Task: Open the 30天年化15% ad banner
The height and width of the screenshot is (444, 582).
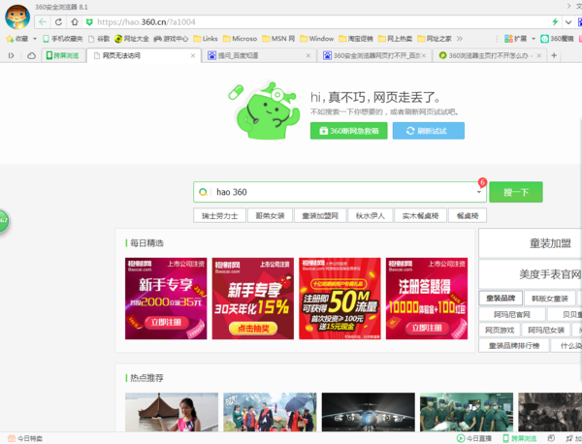Action: coord(253,299)
